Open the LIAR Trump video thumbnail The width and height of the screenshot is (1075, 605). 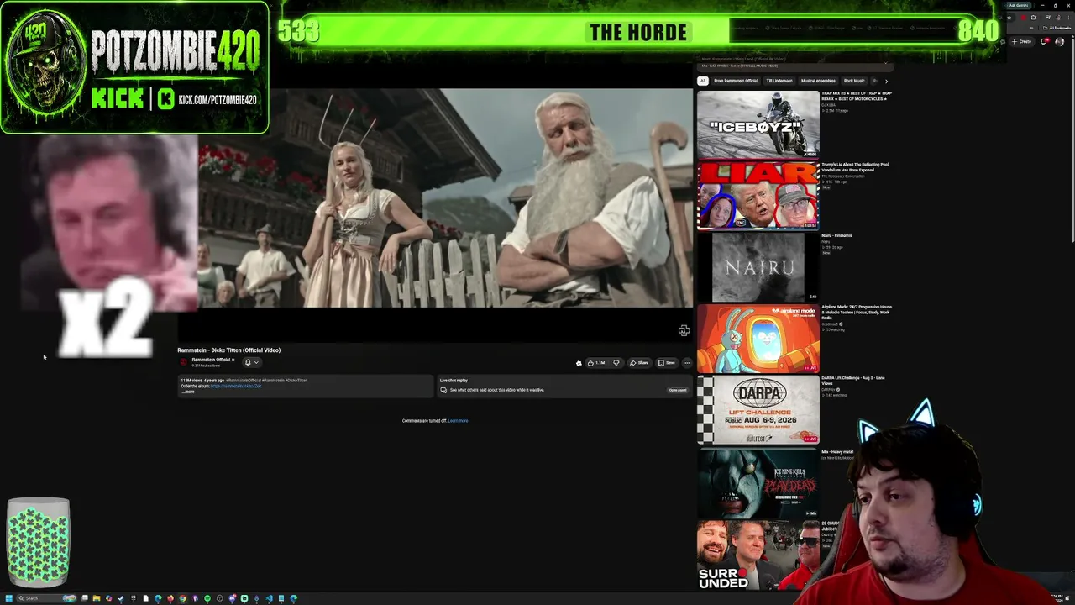[758, 195]
